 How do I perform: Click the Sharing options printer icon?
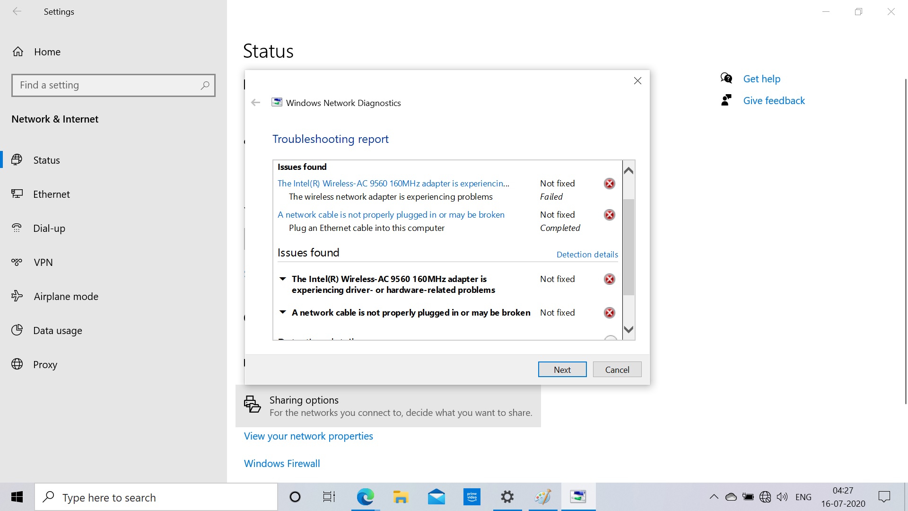pyautogui.click(x=252, y=404)
